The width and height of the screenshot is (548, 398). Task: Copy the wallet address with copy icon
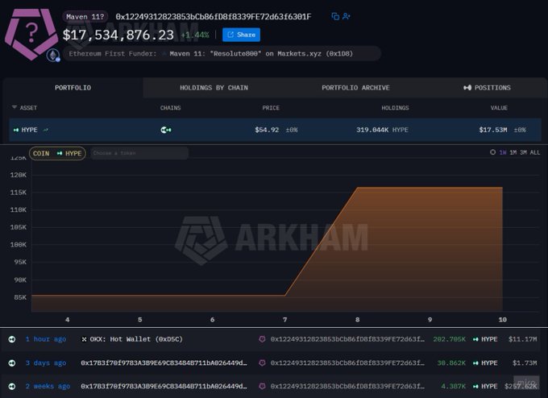coord(335,16)
